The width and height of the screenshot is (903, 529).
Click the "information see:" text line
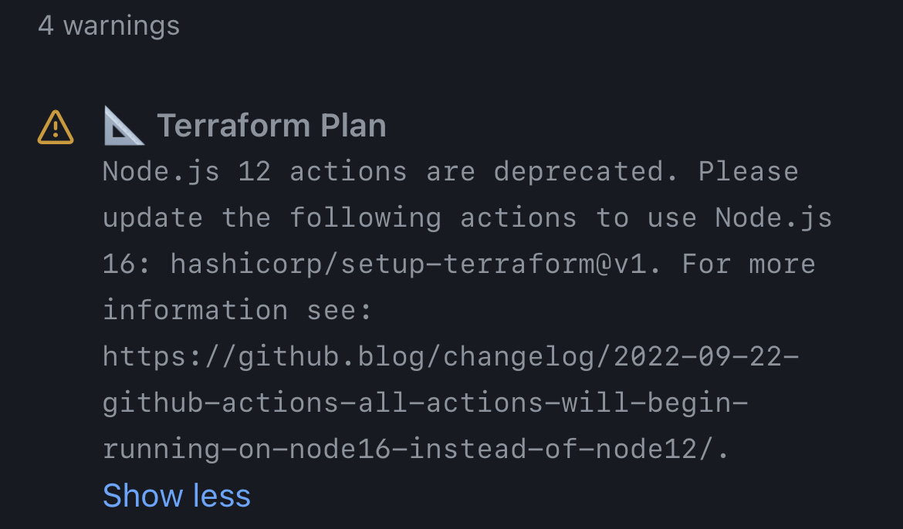pos(237,311)
